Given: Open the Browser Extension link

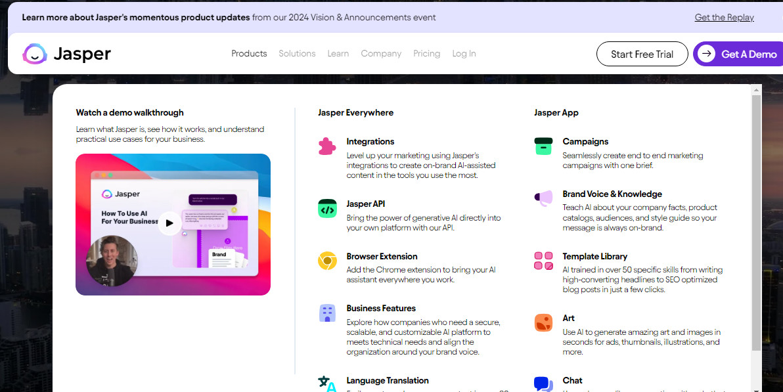Looking at the screenshot, I should (382, 256).
